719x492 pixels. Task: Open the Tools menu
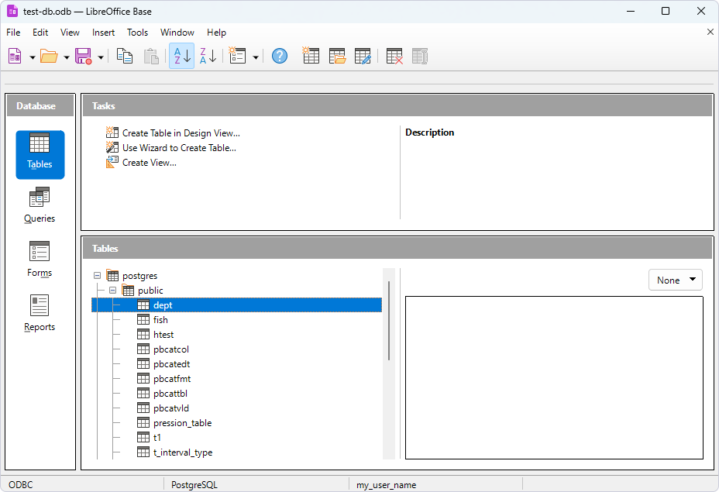137,33
